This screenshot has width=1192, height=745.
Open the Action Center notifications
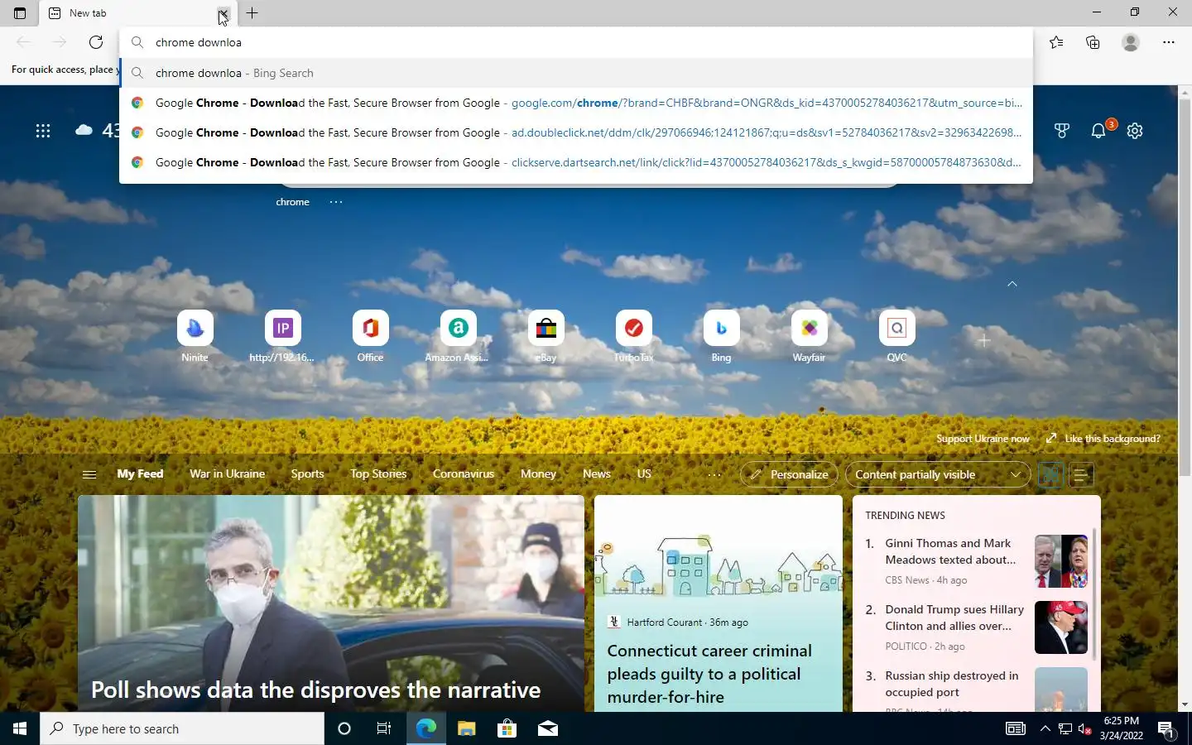tap(1166, 729)
